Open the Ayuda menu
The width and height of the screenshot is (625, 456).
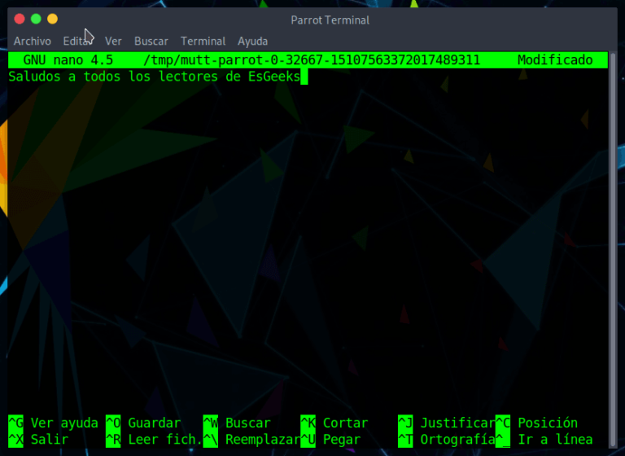click(253, 41)
